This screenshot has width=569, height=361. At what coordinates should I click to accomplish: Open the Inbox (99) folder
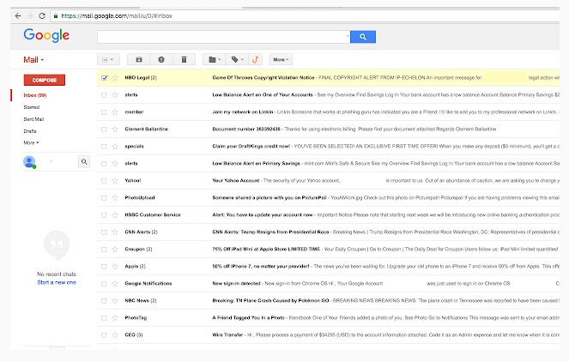pos(35,95)
